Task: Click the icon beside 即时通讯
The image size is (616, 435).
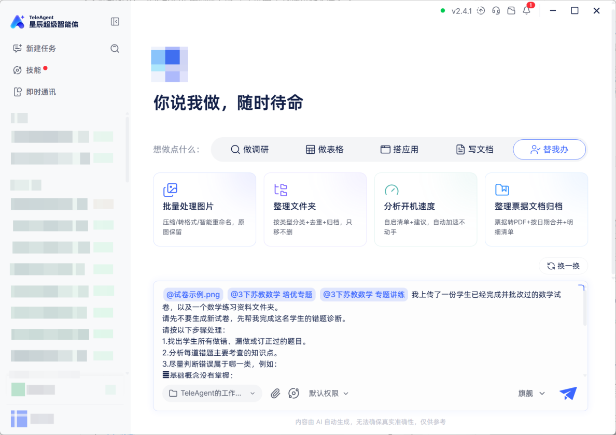Action: pos(17,92)
